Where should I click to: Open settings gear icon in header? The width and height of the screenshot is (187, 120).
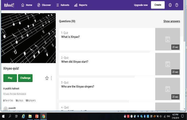tap(170, 5)
